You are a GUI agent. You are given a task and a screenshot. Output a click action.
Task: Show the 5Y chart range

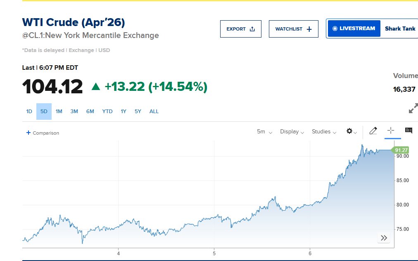point(138,112)
